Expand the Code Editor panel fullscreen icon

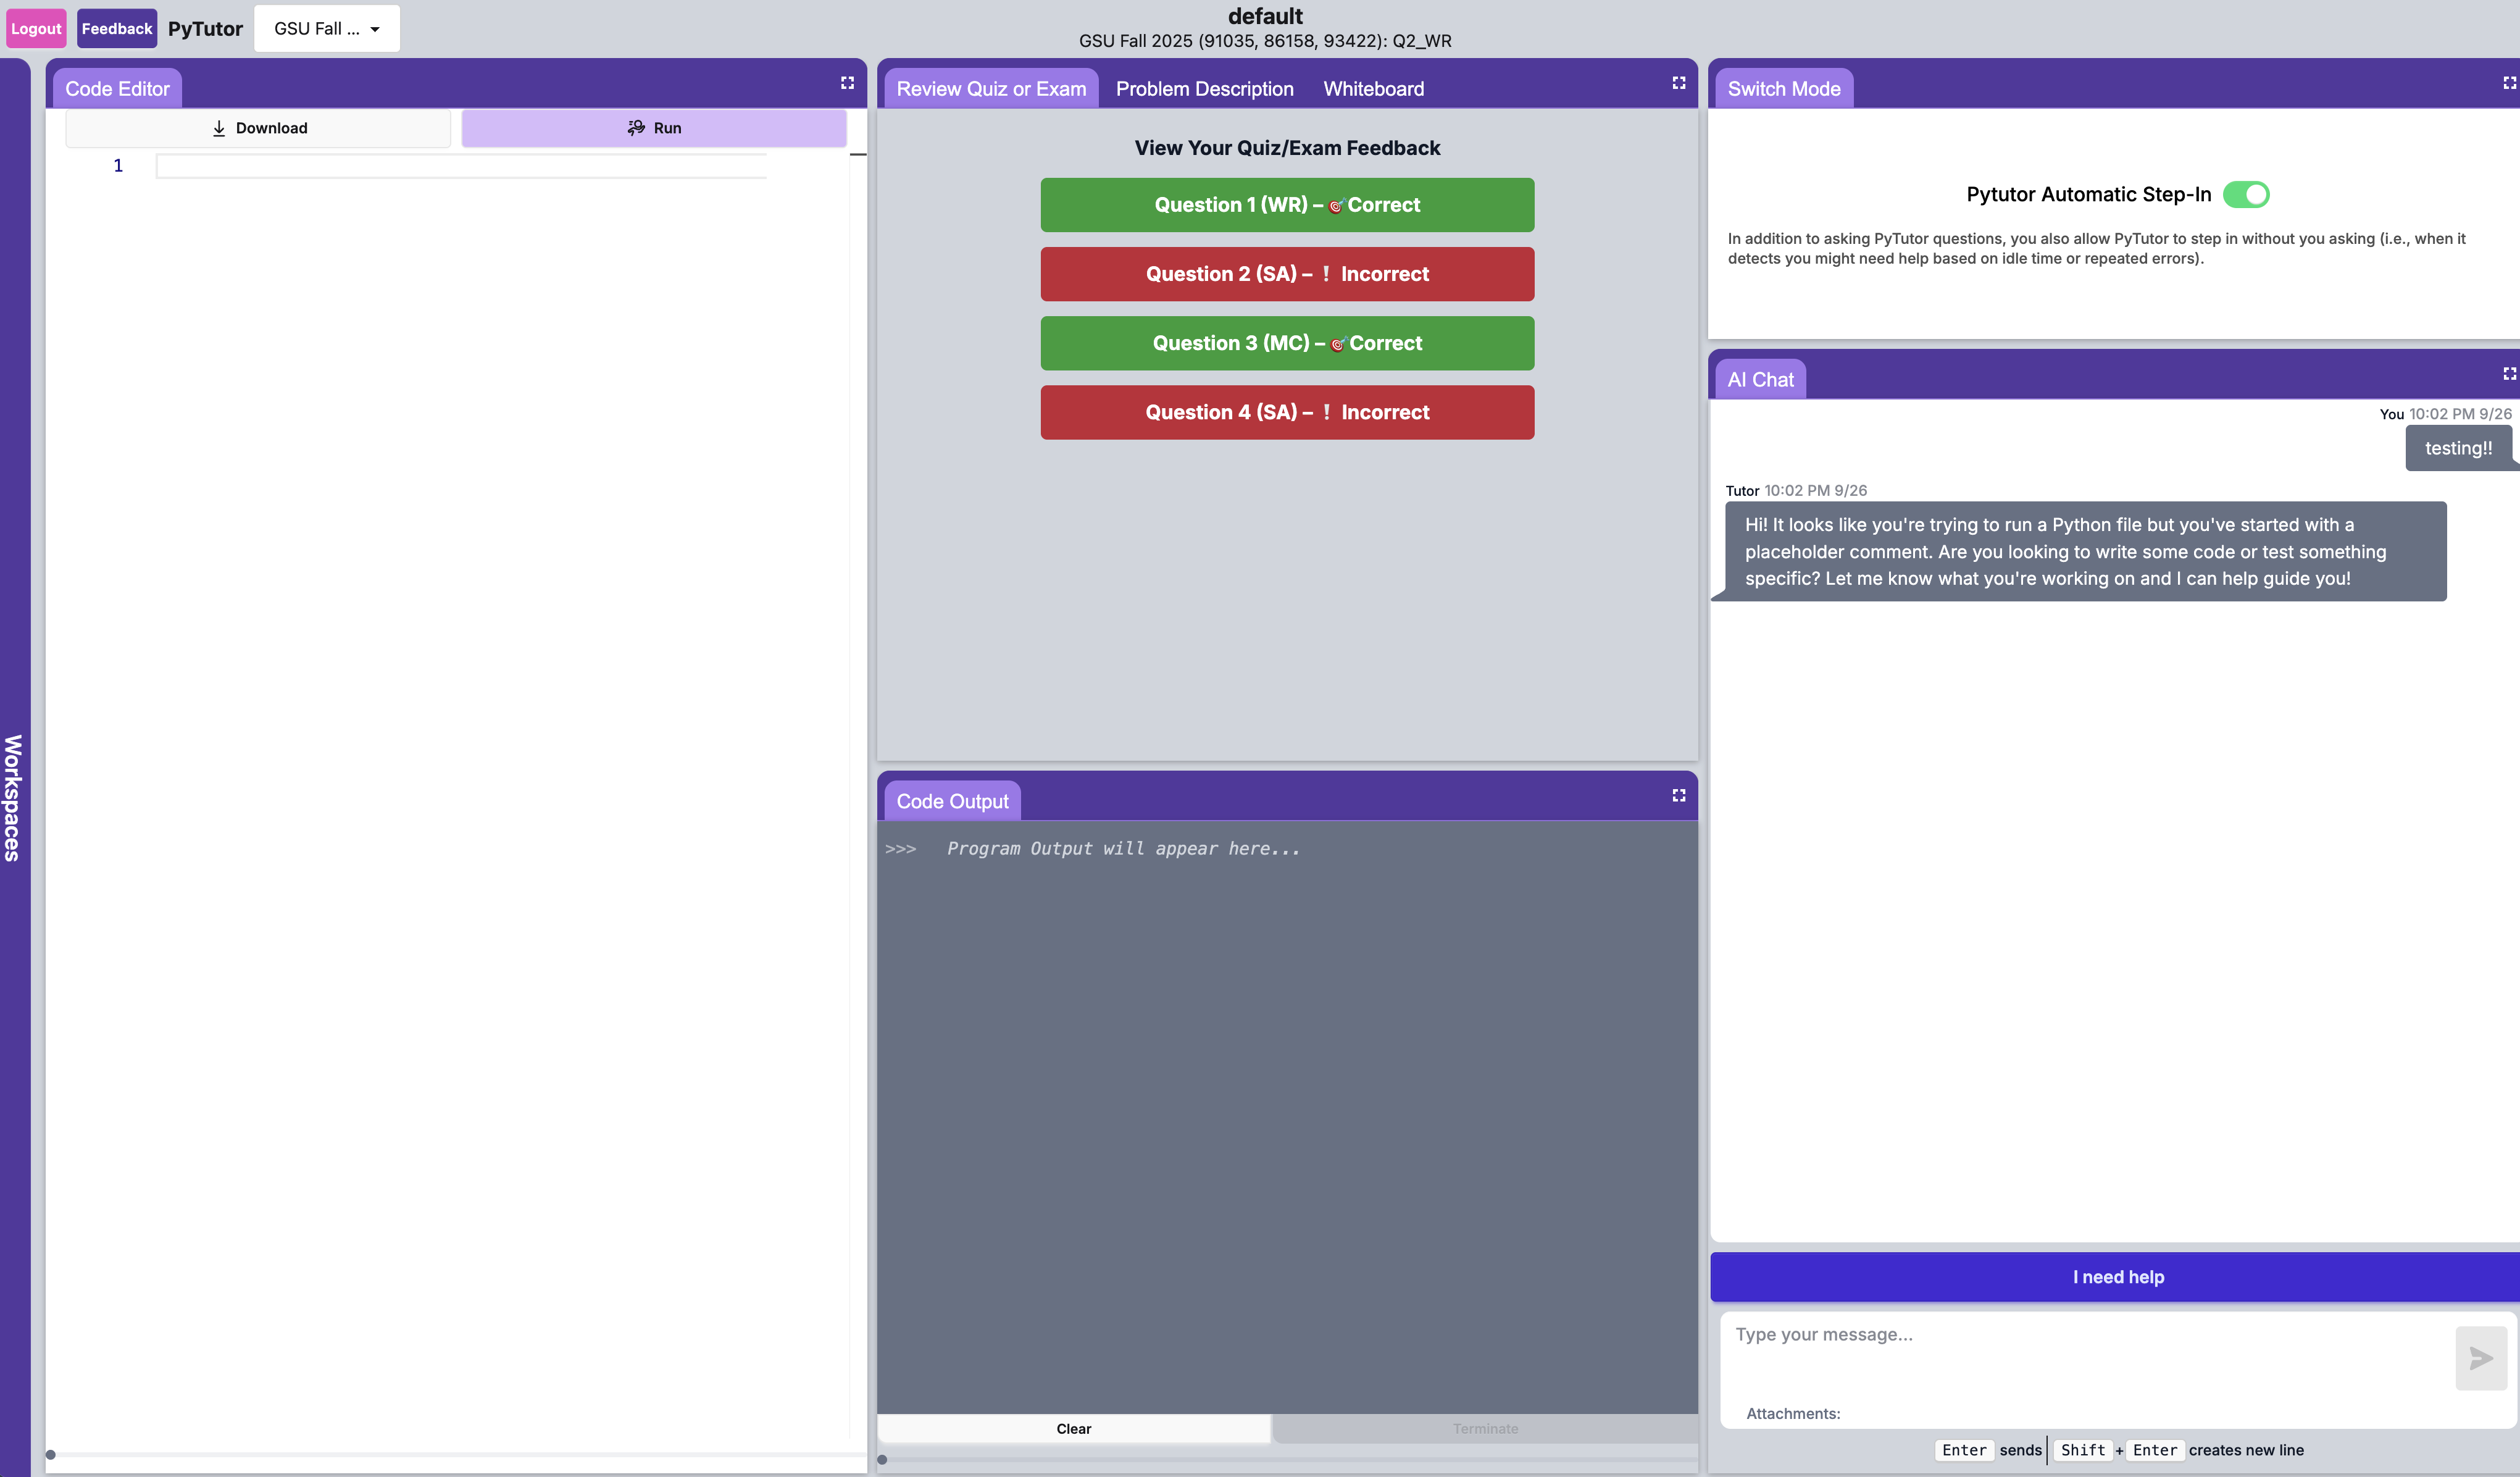click(x=847, y=83)
